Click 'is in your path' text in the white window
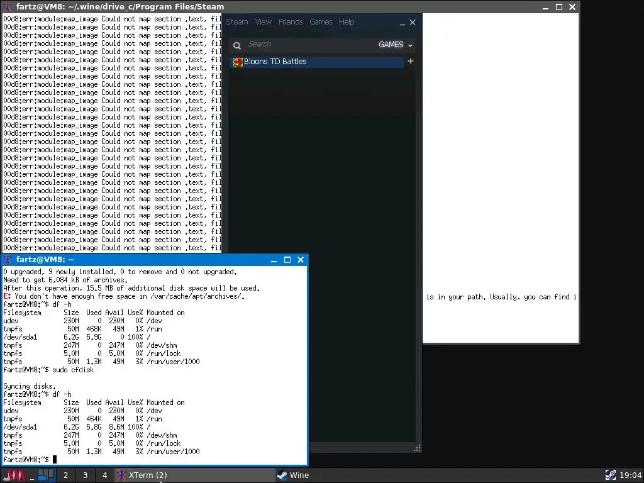The height and width of the screenshot is (483, 644). tap(455, 297)
